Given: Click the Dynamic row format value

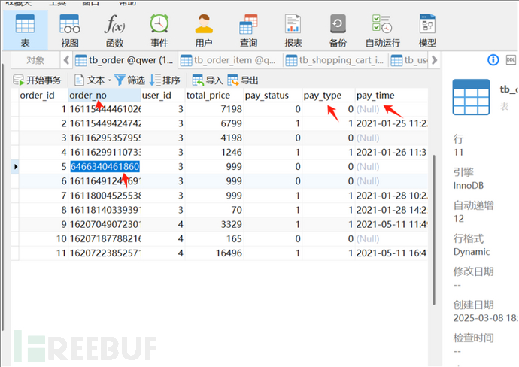Looking at the screenshot, I should tap(472, 252).
